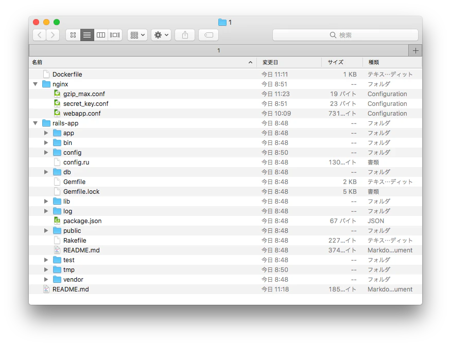Click the secret_key.conf file icon
The image size is (451, 346).
click(x=57, y=104)
